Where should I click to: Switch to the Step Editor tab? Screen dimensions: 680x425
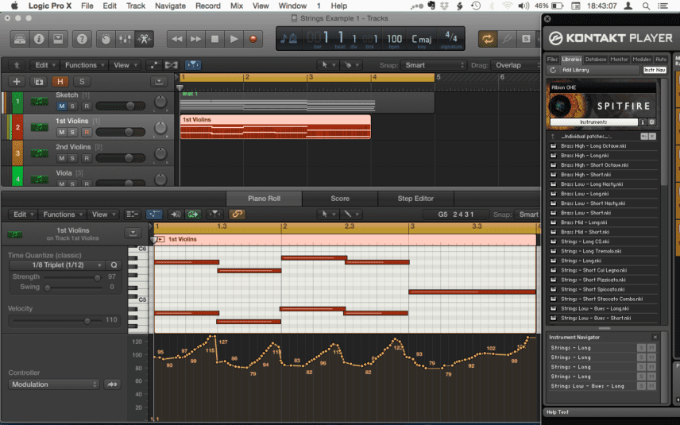(415, 199)
